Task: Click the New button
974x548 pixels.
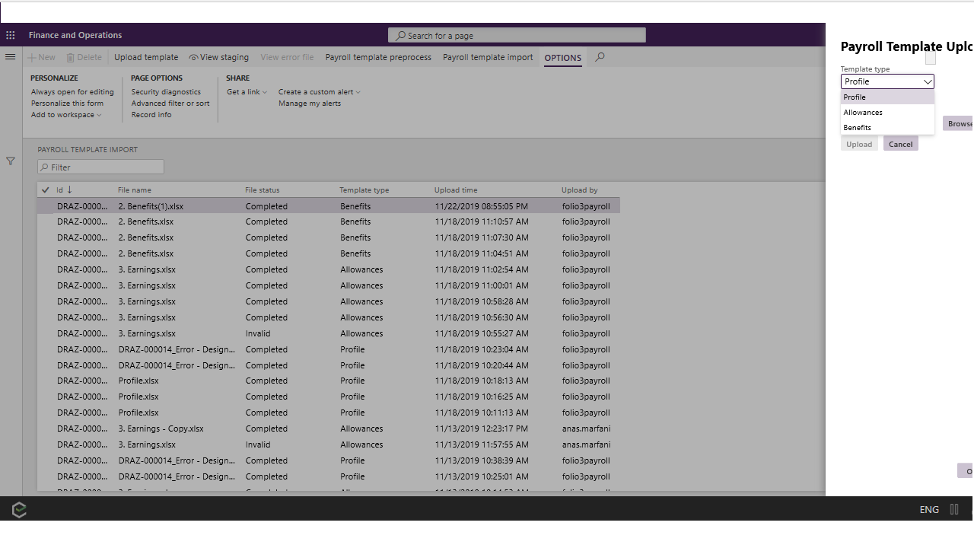Action: click(42, 57)
